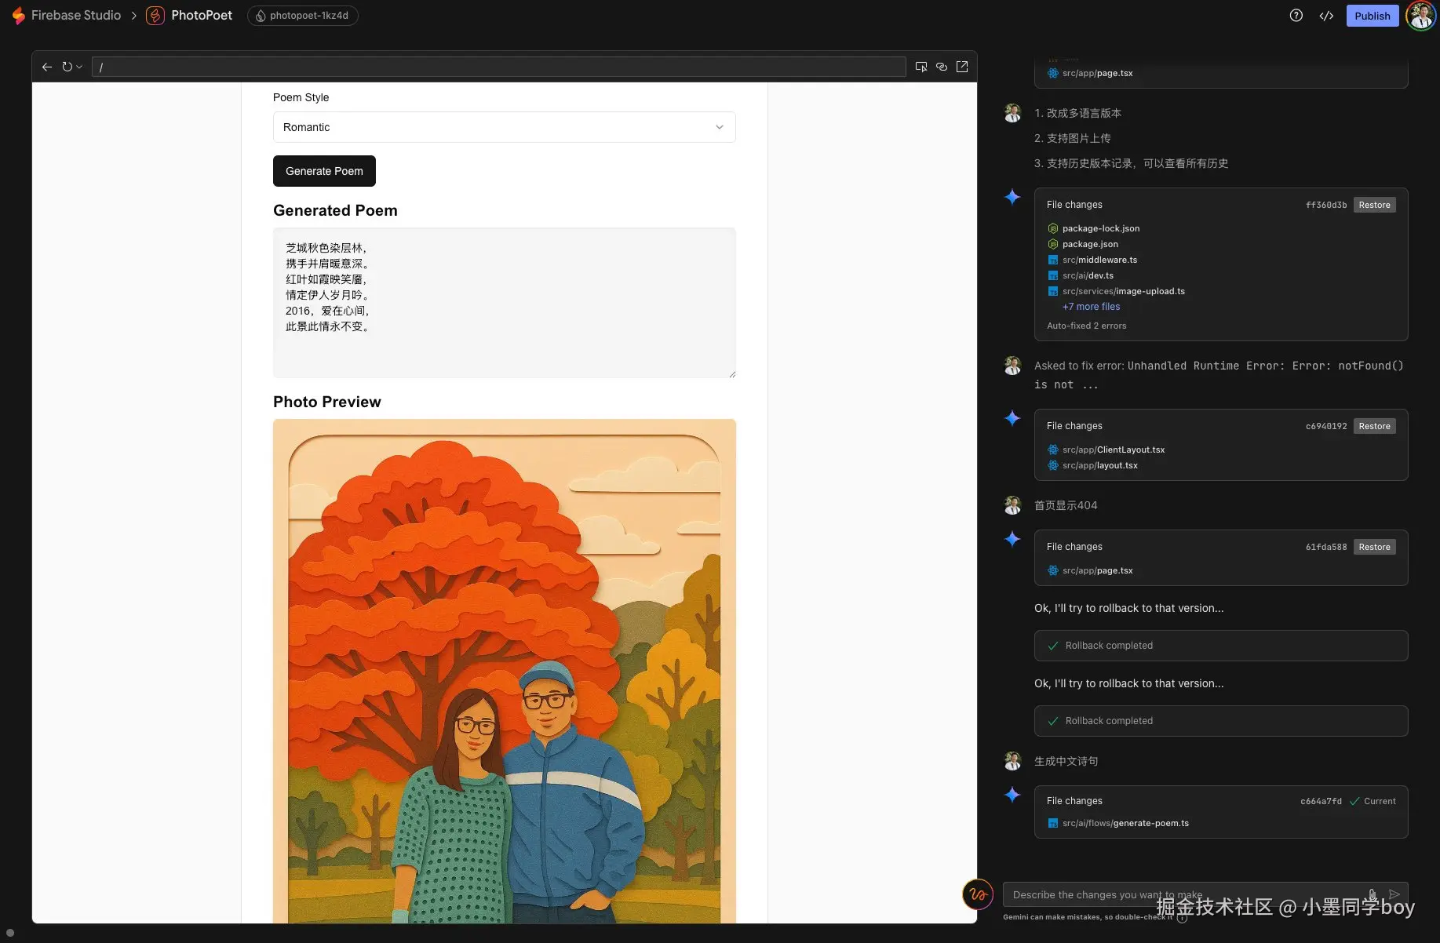
Task: Open package.json file change
Action: click(1089, 244)
